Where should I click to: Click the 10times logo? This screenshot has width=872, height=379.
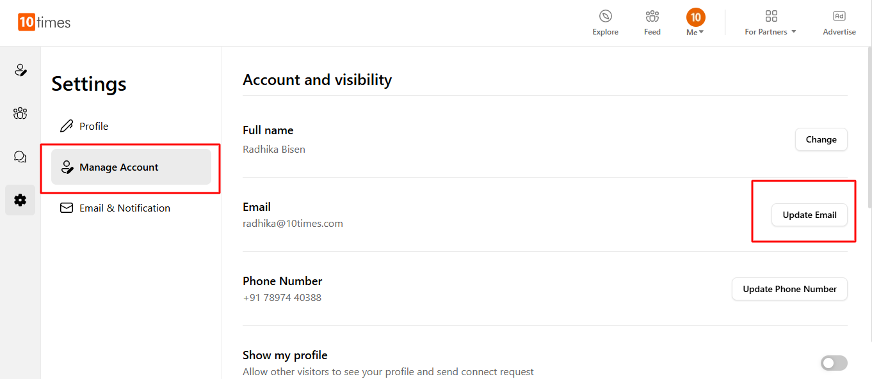pyautogui.click(x=44, y=22)
